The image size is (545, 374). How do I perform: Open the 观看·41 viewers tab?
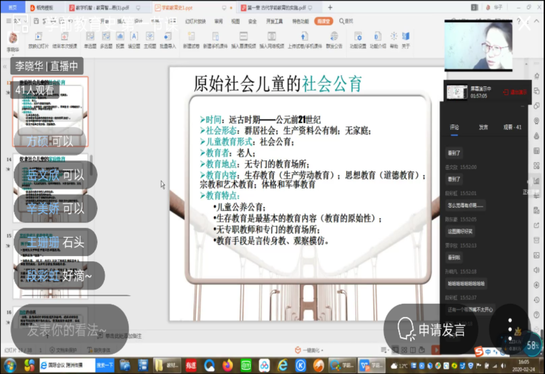point(512,127)
